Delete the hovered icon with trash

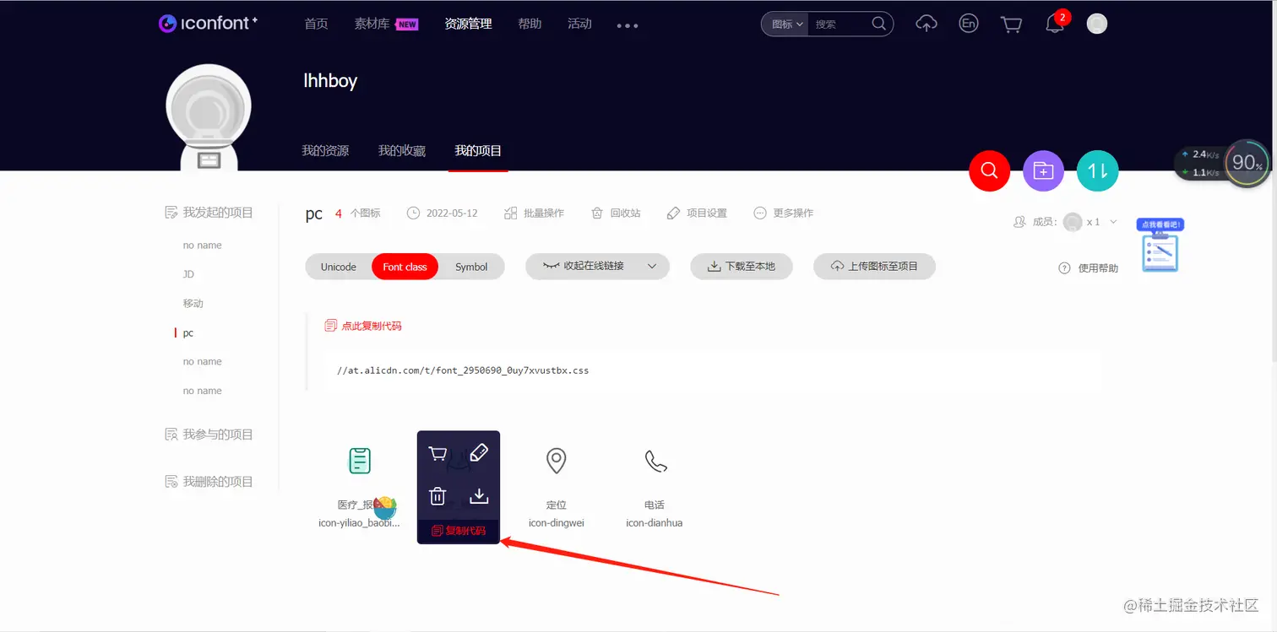[x=437, y=496]
